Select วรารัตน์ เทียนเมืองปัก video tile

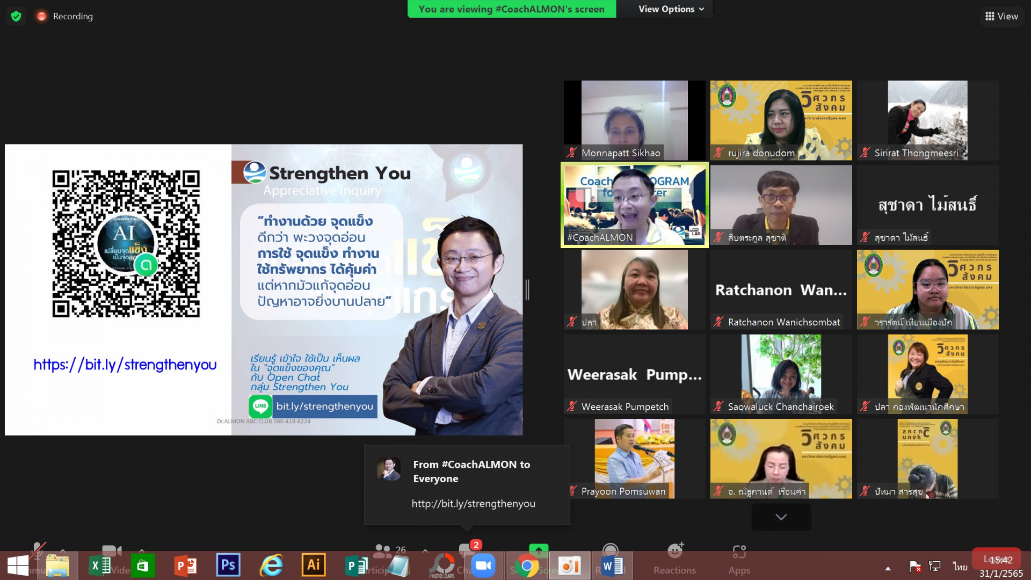927,290
